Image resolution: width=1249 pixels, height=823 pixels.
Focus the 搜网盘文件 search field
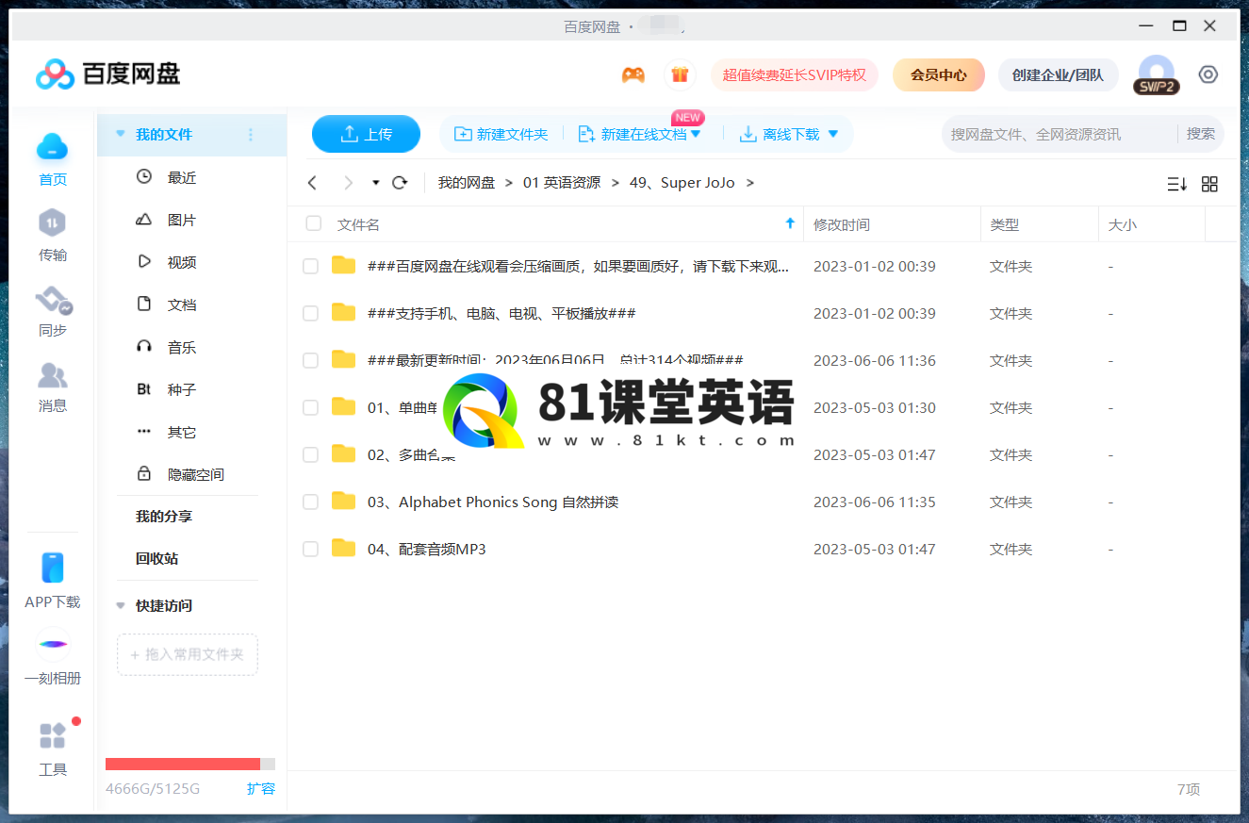click(x=1058, y=134)
